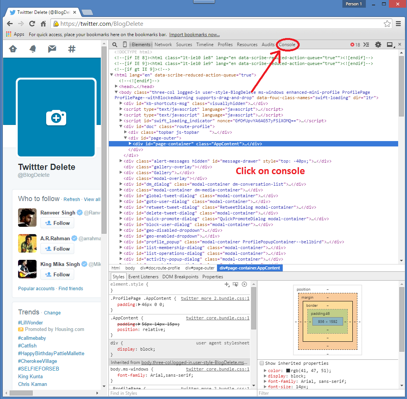This screenshot has height=399, width=407.
Task: Follow Ranveer Singh
Action: (57, 223)
